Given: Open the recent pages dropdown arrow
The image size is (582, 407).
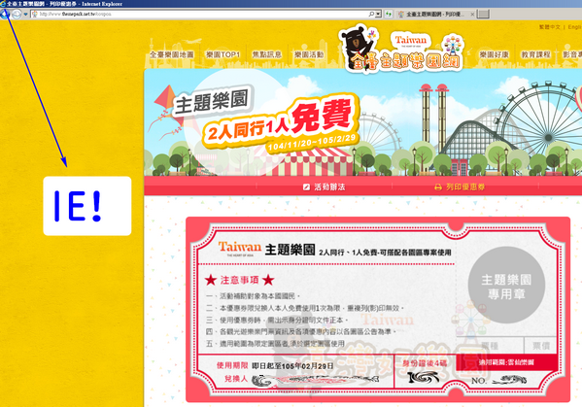Looking at the screenshot, I should [25, 15].
